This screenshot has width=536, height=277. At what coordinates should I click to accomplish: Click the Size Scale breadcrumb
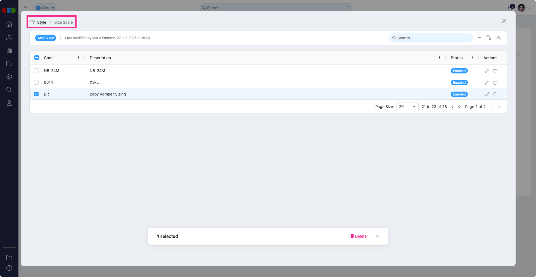pos(63,22)
